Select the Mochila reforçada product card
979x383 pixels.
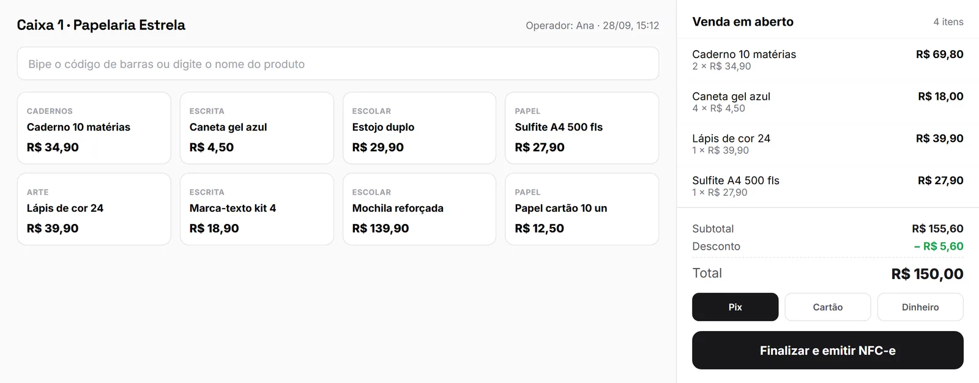[x=419, y=209]
